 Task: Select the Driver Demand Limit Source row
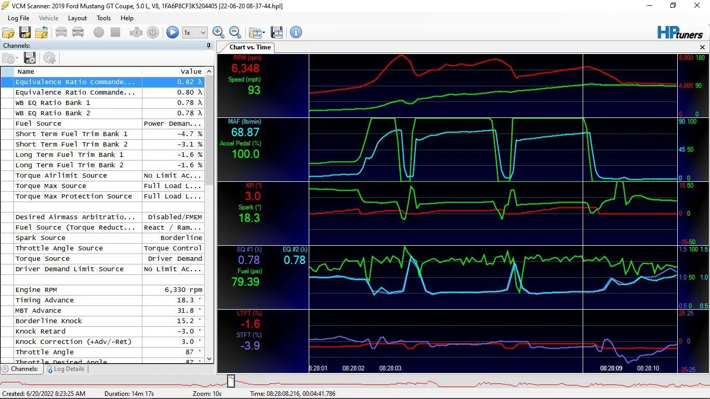[102, 269]
